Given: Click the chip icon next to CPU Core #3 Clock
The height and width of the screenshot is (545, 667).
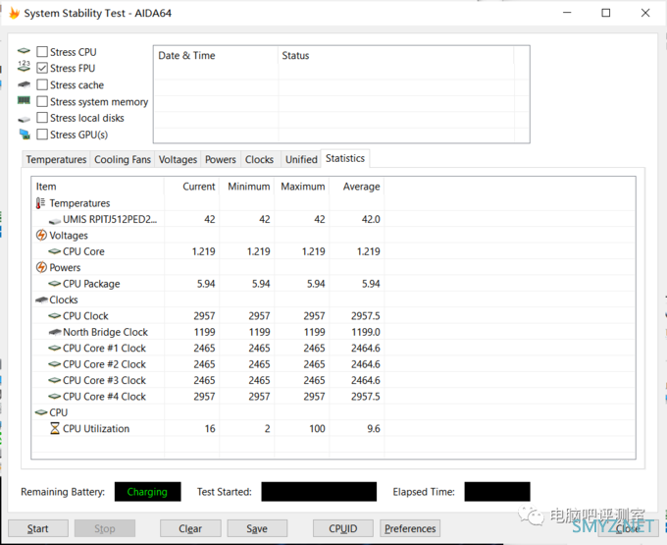Looking at the screenshot, I should point(55,380).
